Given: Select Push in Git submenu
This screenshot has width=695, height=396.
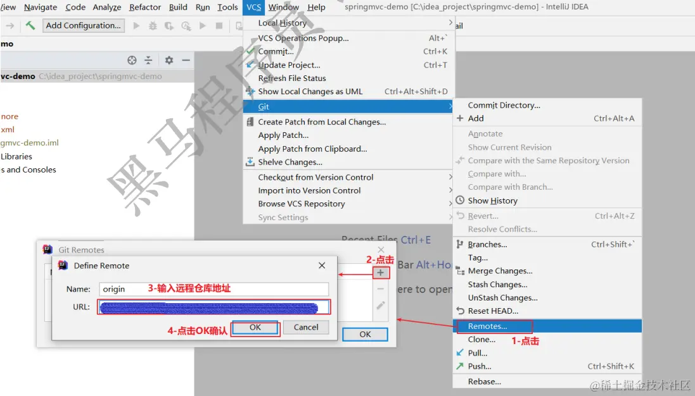Looking at the screenshot, I should pos(547,366).
